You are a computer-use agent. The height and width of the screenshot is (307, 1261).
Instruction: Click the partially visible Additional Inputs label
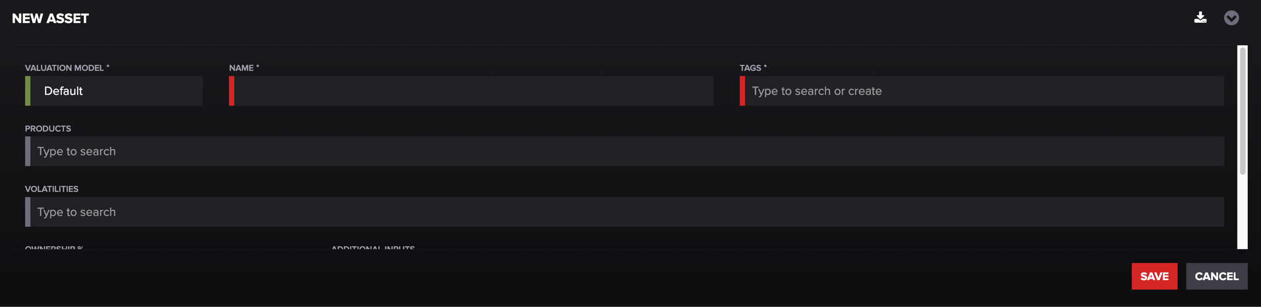(x=373, y=248)
